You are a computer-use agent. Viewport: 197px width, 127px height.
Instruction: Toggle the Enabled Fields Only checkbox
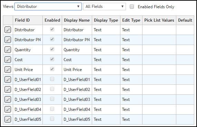132,7
